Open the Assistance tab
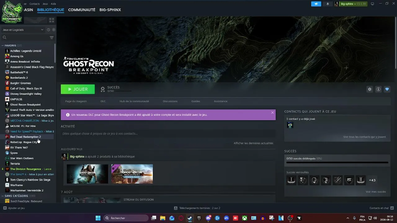 point(221,101)
